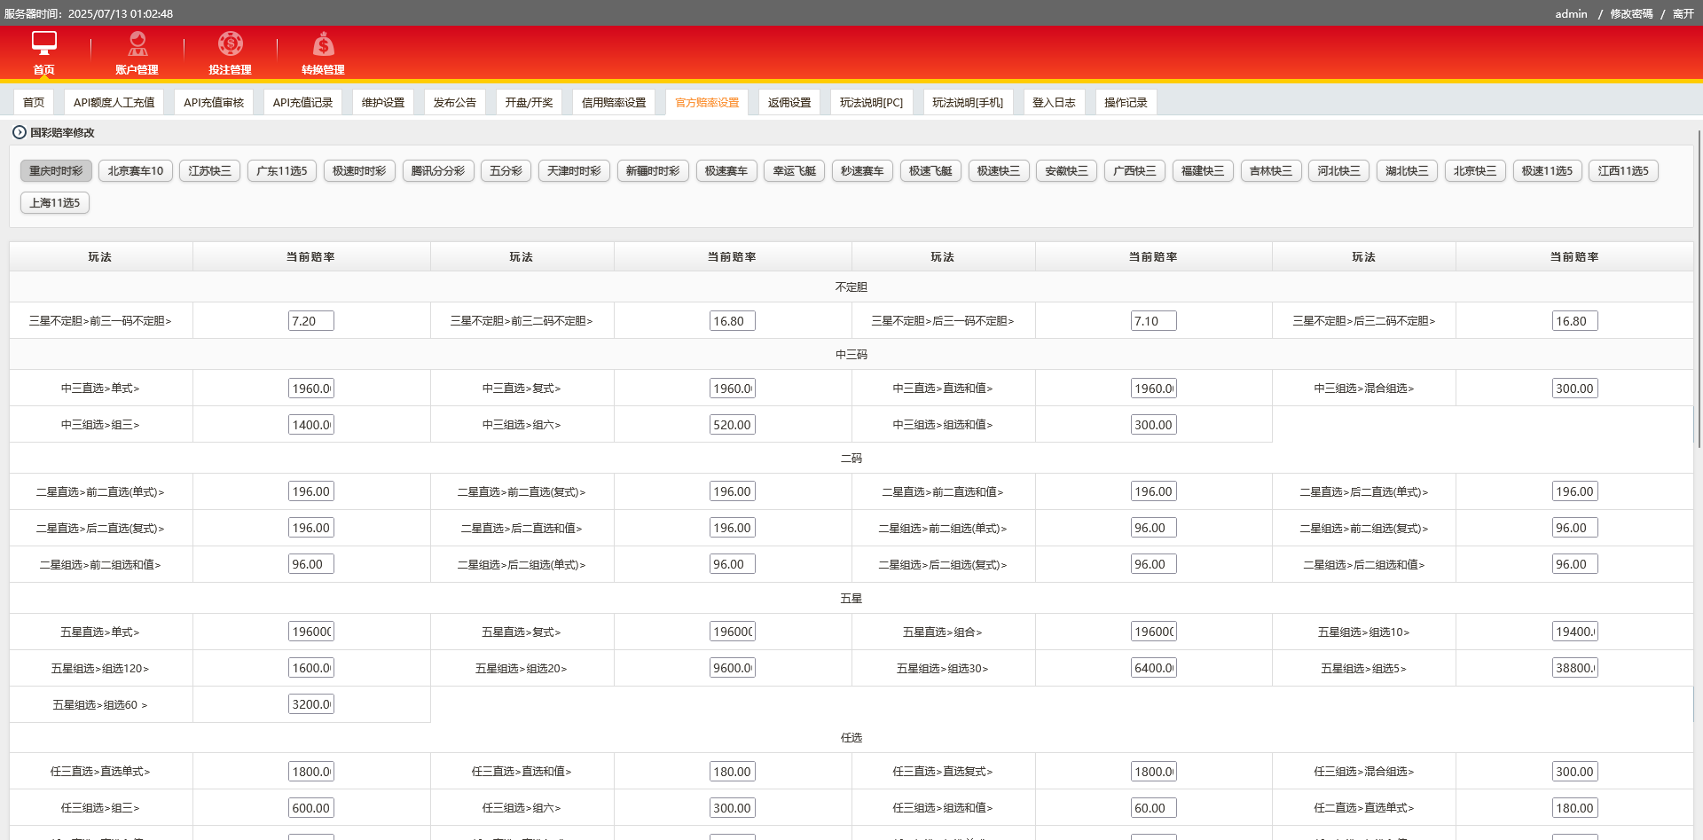This screenshot has height=840, width=1703.
Task: Edit the 中三组选>混合组选 odds field
Action: 1575,389
